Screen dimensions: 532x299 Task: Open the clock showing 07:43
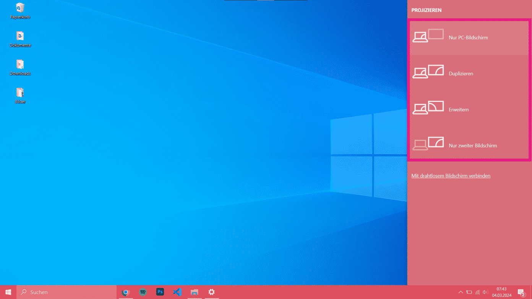[501, 292]
